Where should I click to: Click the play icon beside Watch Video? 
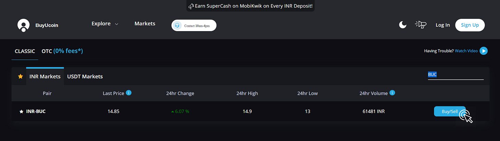(484, 51)
